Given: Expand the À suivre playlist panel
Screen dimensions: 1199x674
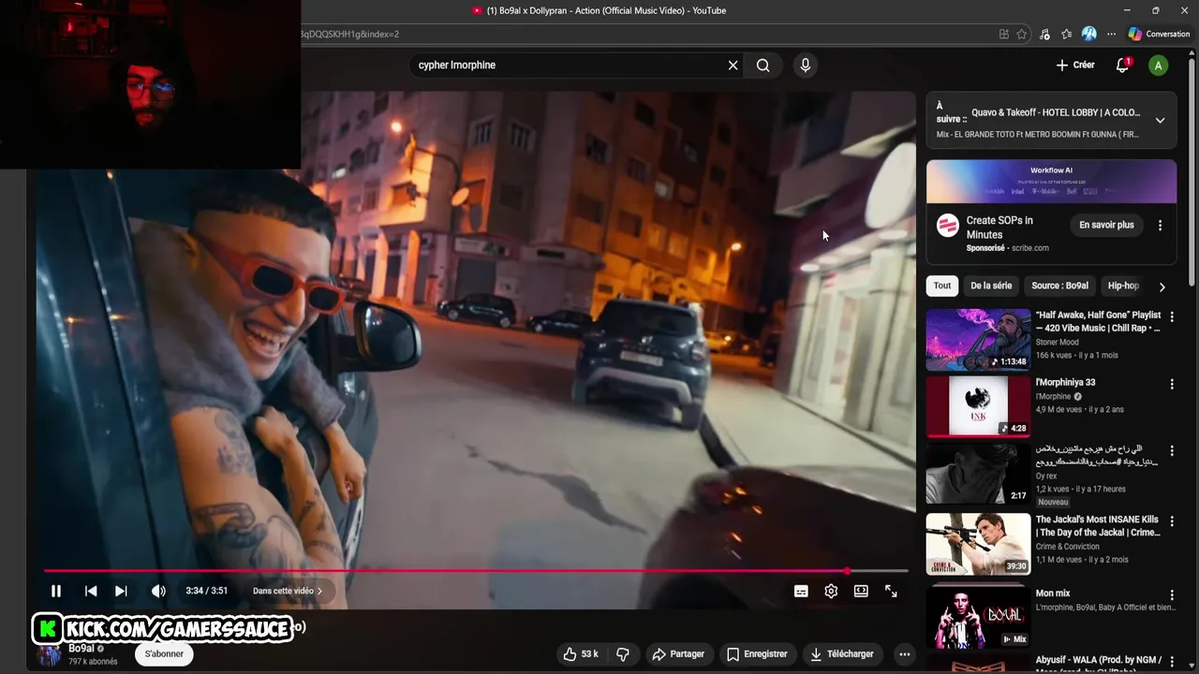Looking at the screenshot, I should point(1160,121).
